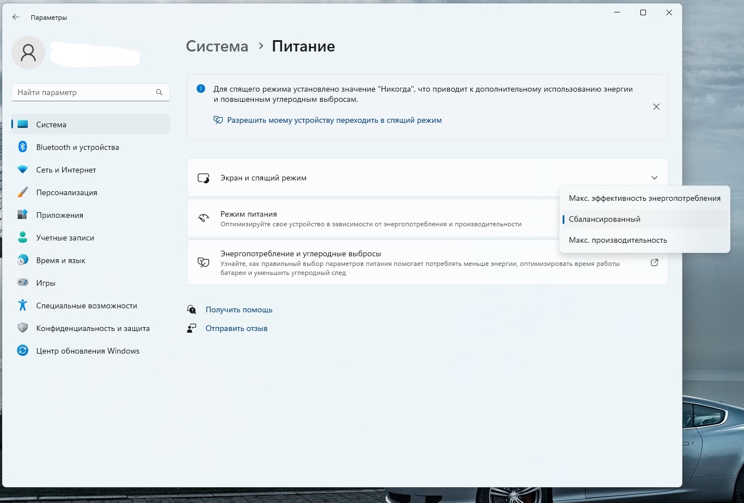Click the Найти параметр search field

tap(91, 92)
